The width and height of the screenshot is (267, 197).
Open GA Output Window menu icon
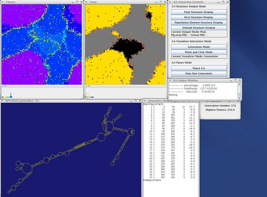[x=170, y=80]
